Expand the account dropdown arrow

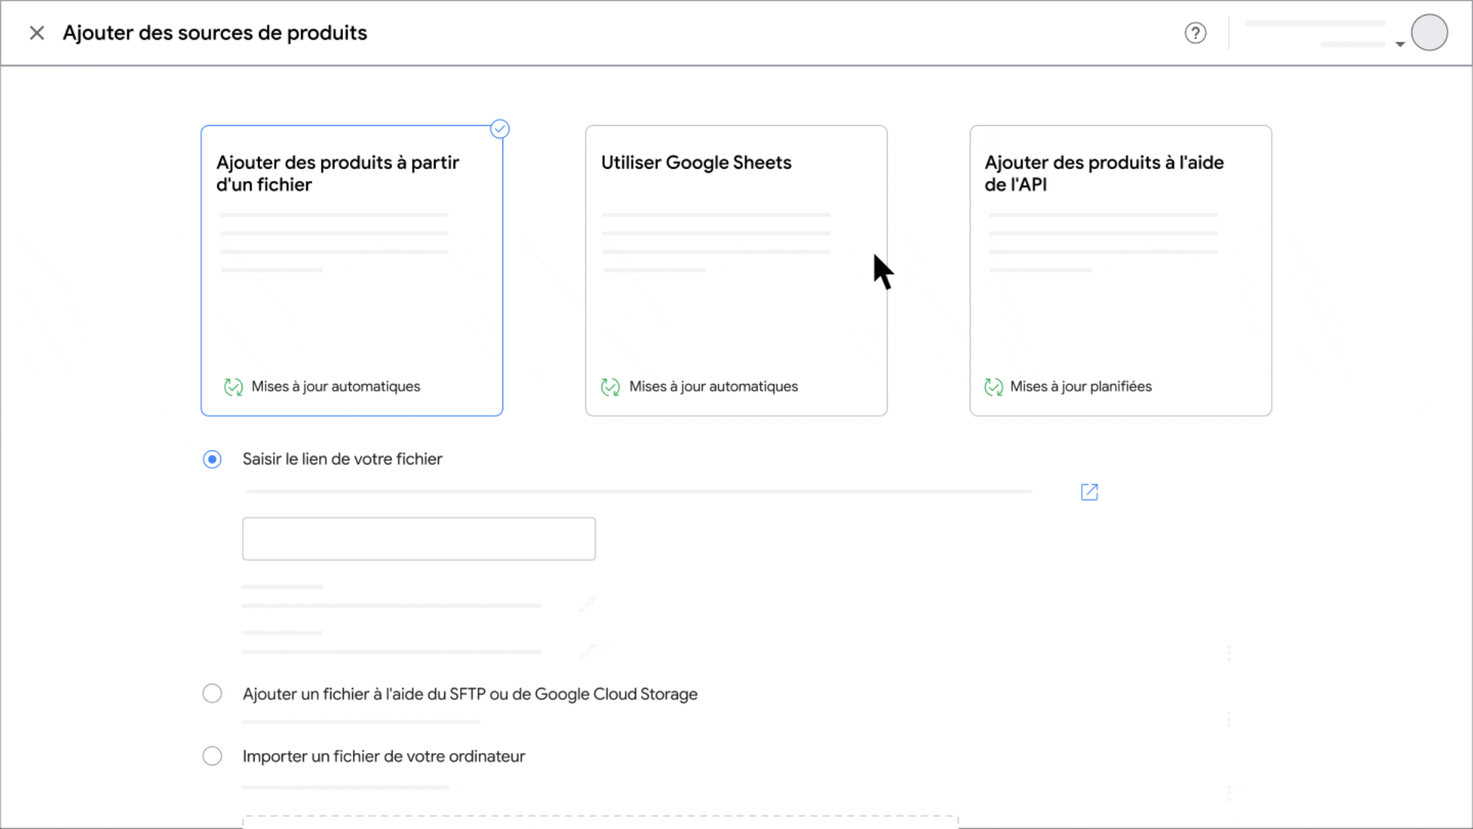[x=1400, y=45]
